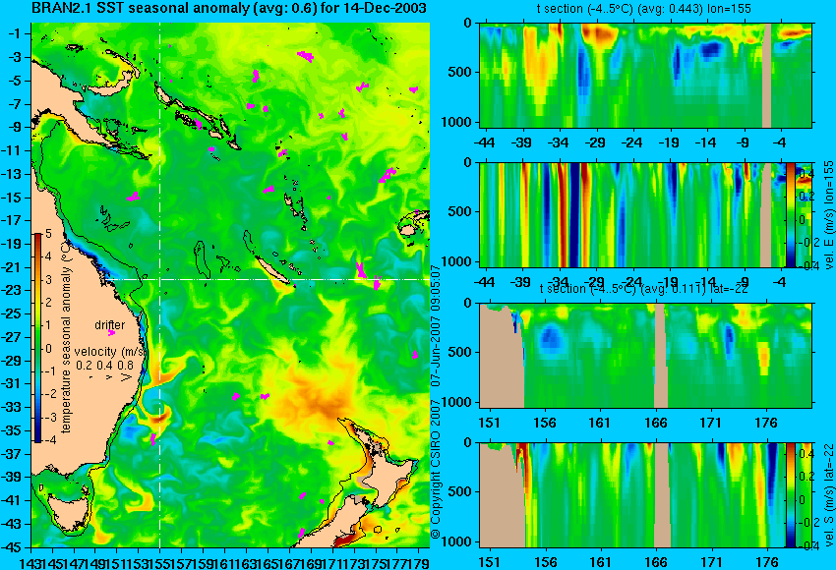Click the 'drifter' legend label
This screenshot has height=570, width=836.
[x=110, y=325]
